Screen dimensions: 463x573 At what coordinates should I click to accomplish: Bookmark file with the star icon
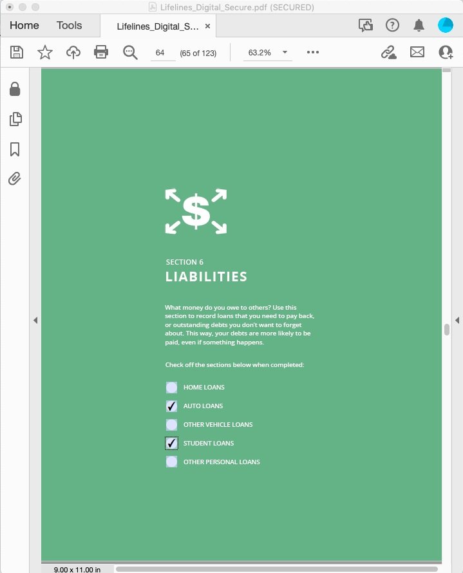tap(45, 52)
